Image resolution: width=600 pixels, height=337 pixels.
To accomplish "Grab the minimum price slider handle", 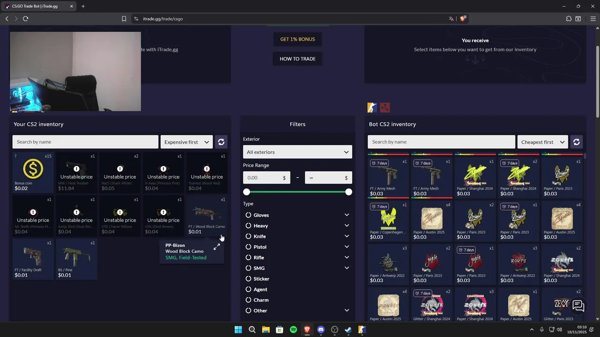I will pyautogui.click(x=247, y=192).
